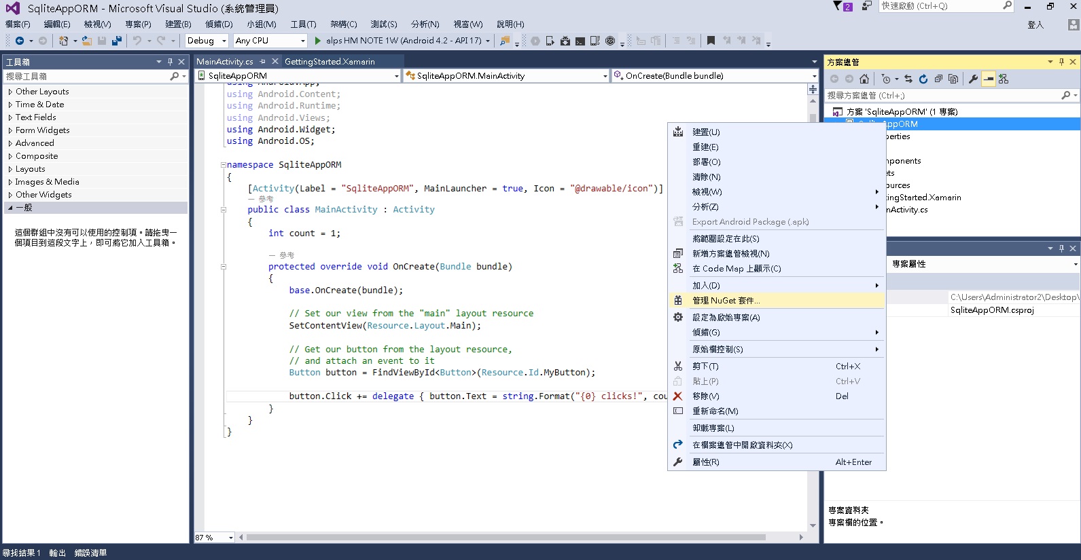Click the Xamarin circular toolbar icon

[x=610, y=41]
